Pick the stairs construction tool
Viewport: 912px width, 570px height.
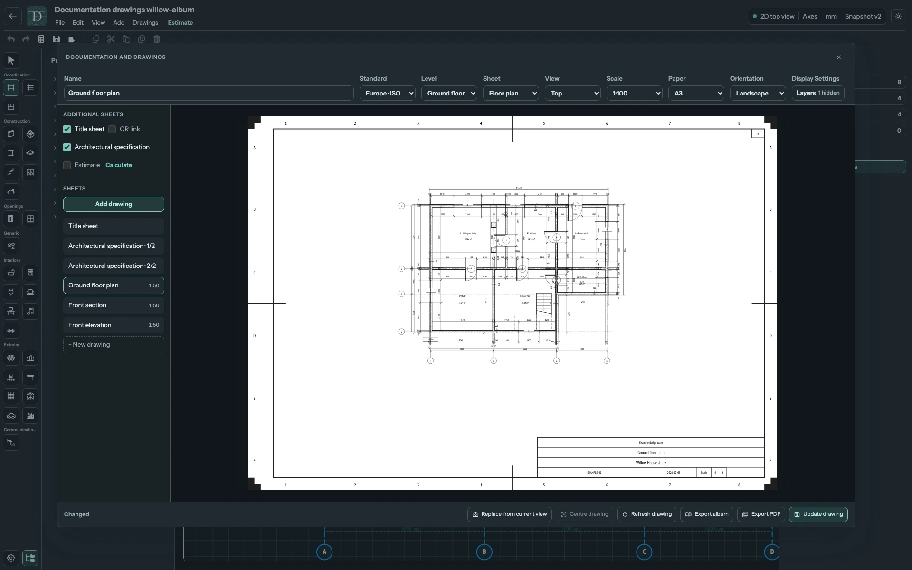pyautogui.click(x=11, y=172)
